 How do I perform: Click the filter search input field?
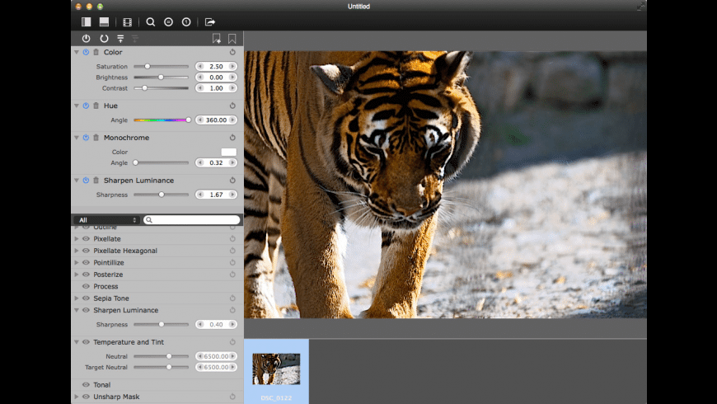click(191, 220)
